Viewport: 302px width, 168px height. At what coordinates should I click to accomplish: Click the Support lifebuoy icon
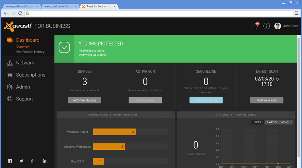9,99
